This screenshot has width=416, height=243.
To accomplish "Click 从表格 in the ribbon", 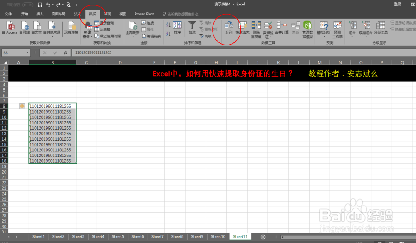I will (x=102, y=30).
